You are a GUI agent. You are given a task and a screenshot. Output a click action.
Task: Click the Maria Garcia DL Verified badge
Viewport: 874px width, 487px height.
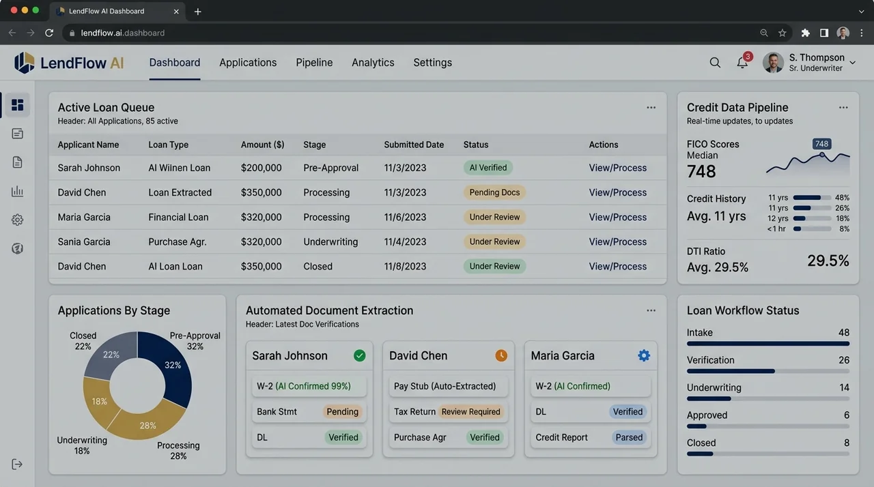pos(628,412)
